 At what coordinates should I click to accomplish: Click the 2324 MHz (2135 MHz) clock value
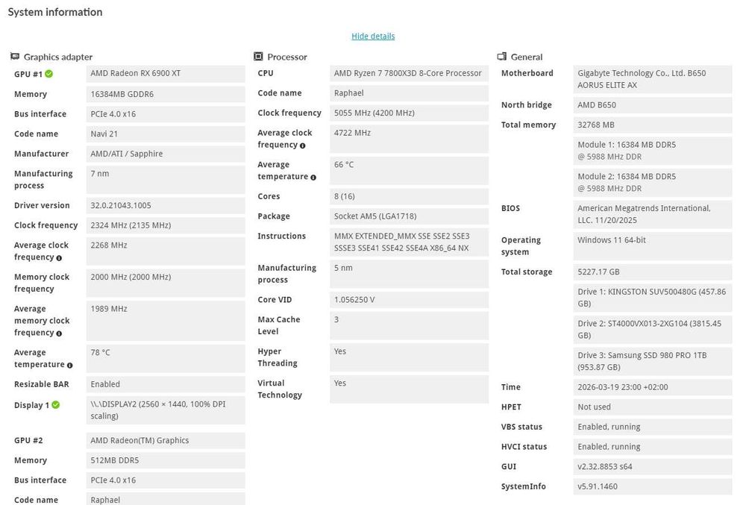pyautogui.click(x=166, y=225)
